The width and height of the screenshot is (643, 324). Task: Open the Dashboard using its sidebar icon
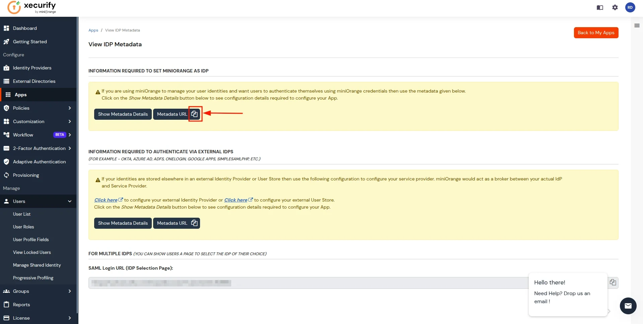click(x=6, y=28)
